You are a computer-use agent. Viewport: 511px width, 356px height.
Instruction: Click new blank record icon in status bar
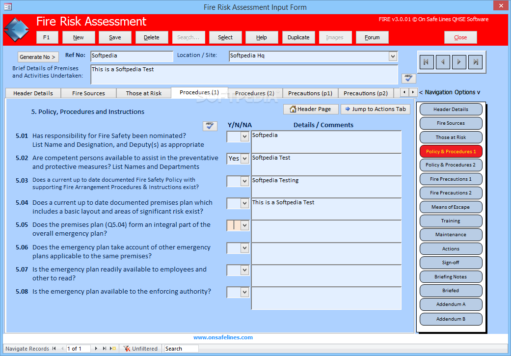pyautogui.click(x=113, y=349)
